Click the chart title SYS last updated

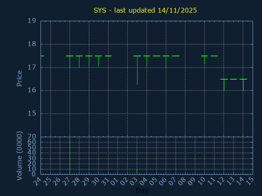point(145,10)
